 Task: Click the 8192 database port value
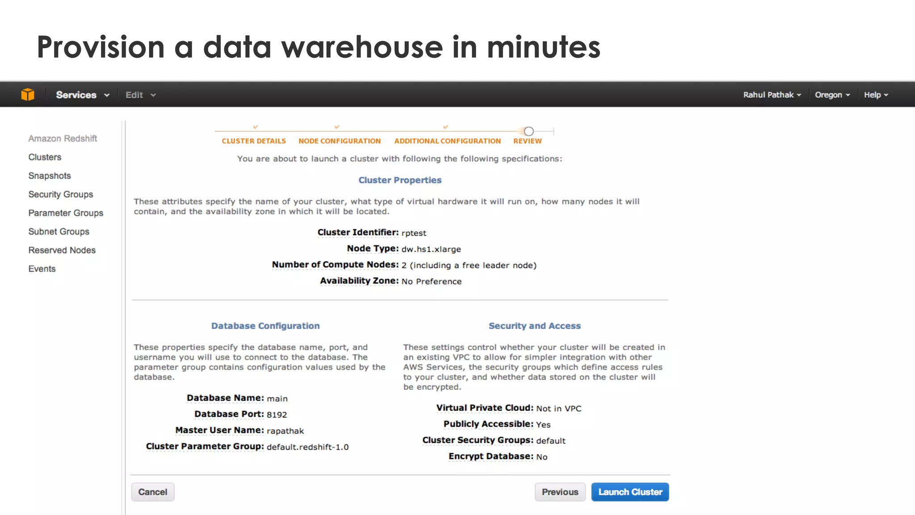click(x=277, y=414)
